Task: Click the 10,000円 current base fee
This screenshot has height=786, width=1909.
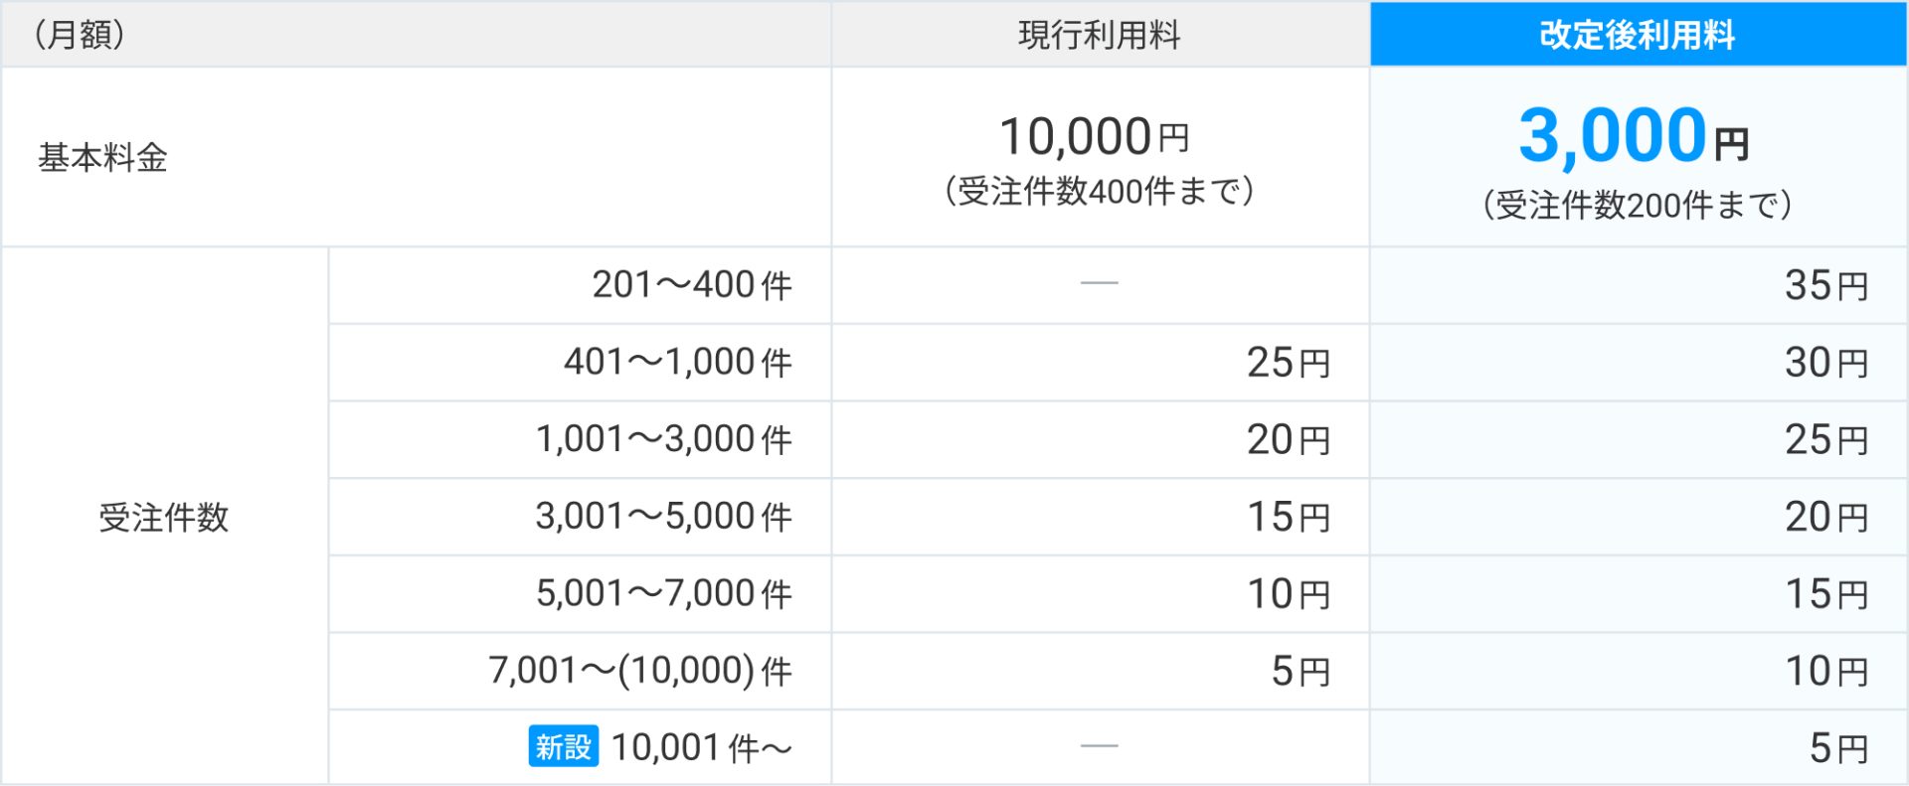Action: pos(1094,137)
